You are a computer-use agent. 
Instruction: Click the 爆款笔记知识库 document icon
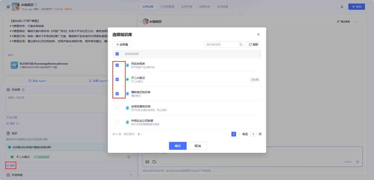[x=127, y=94]
